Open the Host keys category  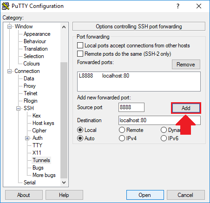(x=43, y=123)
